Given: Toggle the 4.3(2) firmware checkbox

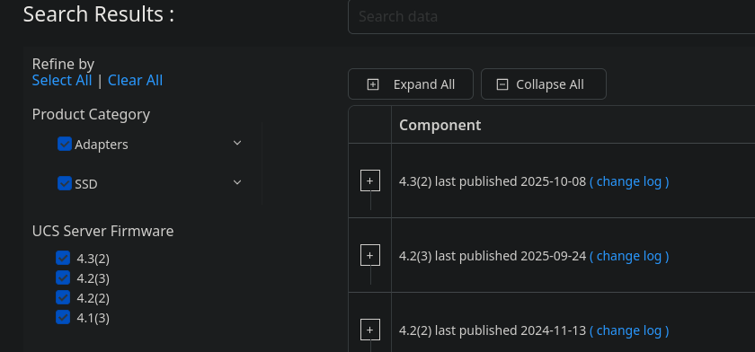Looking at the screenshot, I should tap(63, 258).
